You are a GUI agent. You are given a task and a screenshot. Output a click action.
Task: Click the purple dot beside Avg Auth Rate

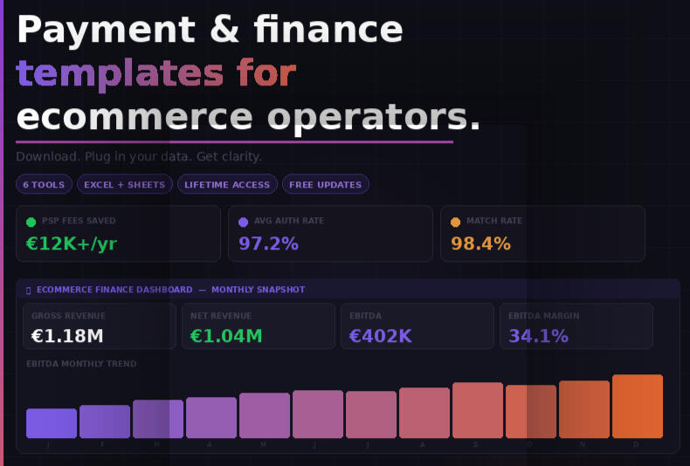coord(244,222)
